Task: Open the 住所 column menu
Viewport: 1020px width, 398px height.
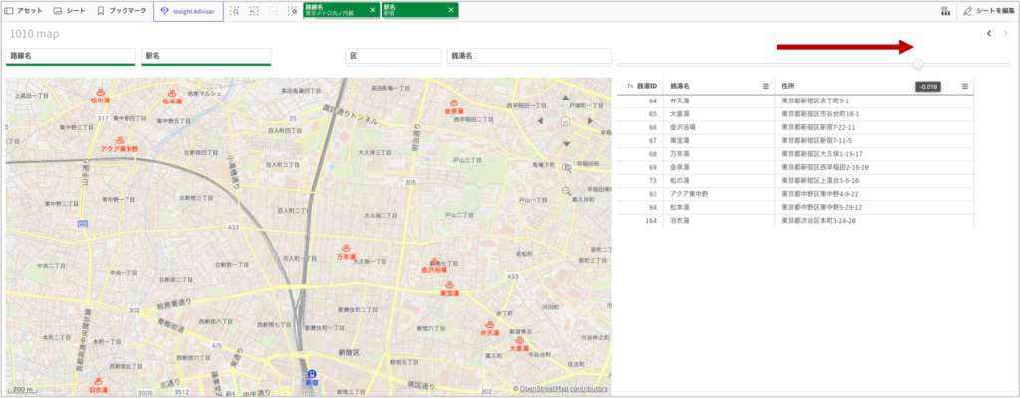Action: [x=965, y=87]
